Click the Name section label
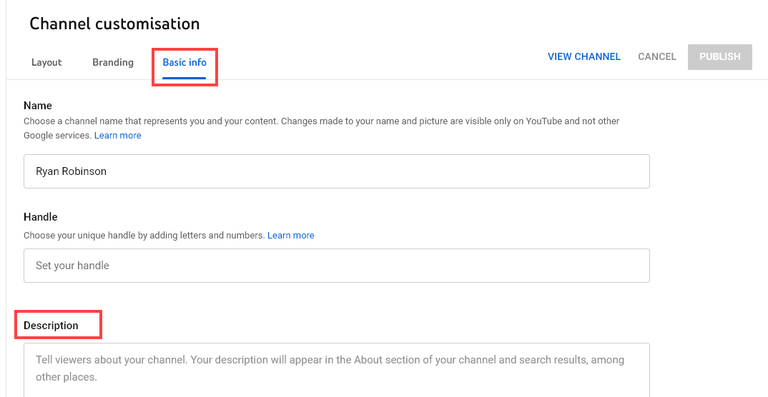This screenshot has height=397, width=768. tap(38, 106)
